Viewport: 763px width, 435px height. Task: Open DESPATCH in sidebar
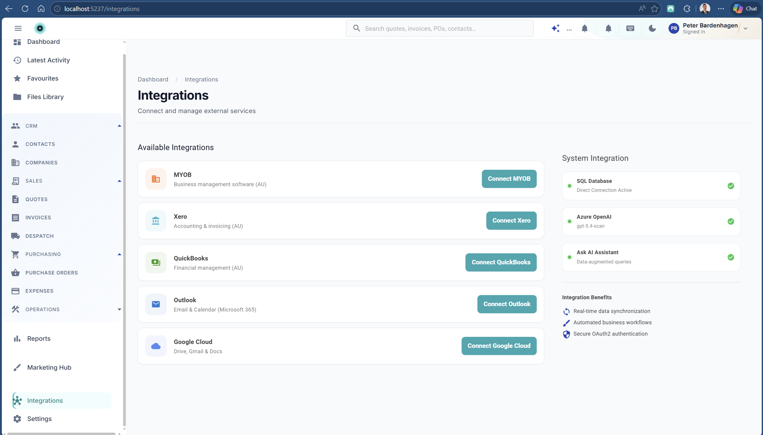pos(39,236)
